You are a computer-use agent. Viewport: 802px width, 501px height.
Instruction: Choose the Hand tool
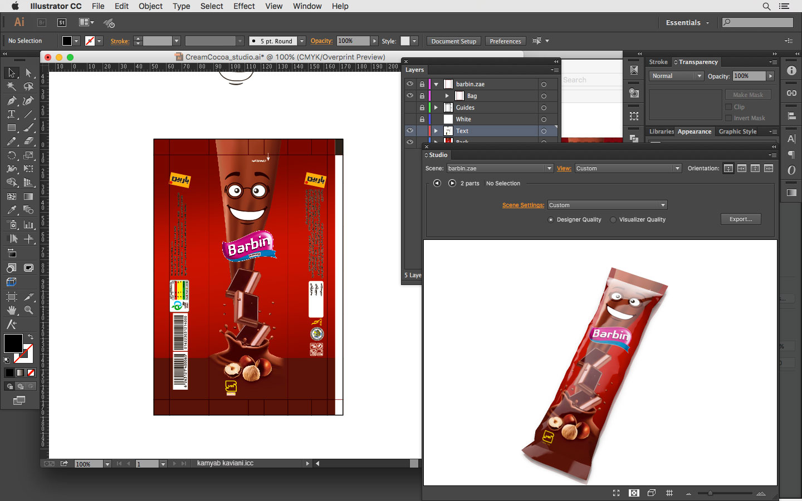point(11,310)
